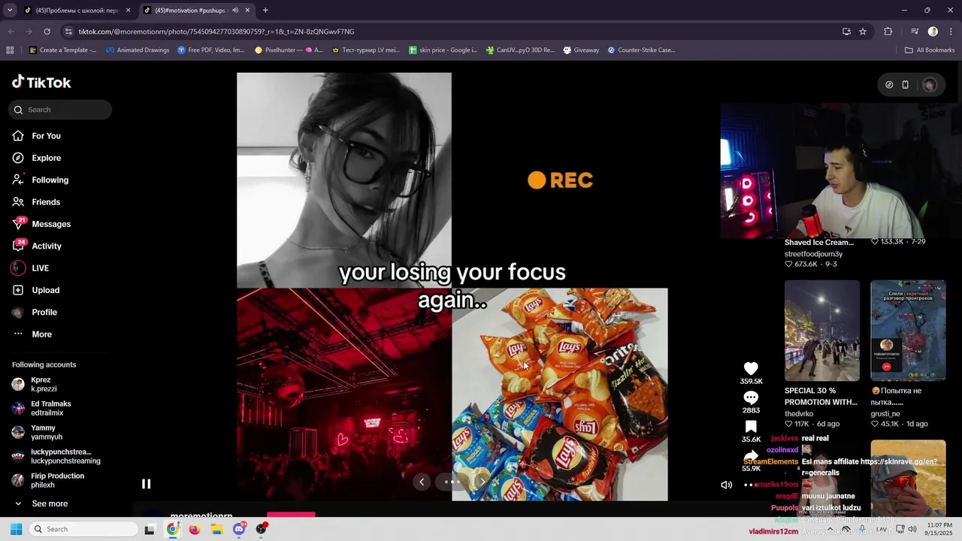The width and height of the screenshot is (962, 541).
Task: Open a new browser tab
Action: (265, 11)
